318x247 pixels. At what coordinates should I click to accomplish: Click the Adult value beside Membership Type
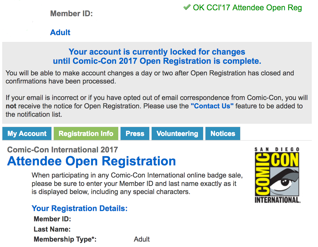(142, 239)
